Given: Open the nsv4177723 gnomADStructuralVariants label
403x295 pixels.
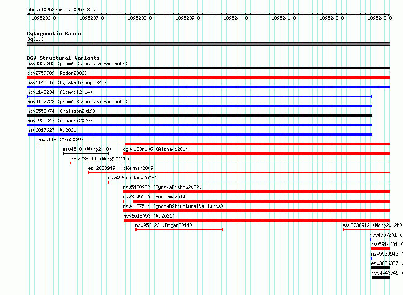Looking at the screenshot, I should tap(77, 102).
